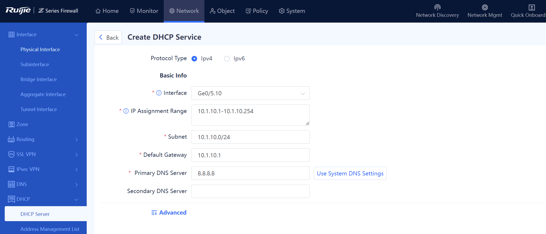This screenshot has width=546, height=234.
Task: Collapse the DHCP sidebar section
Action: tap(76, 200)
